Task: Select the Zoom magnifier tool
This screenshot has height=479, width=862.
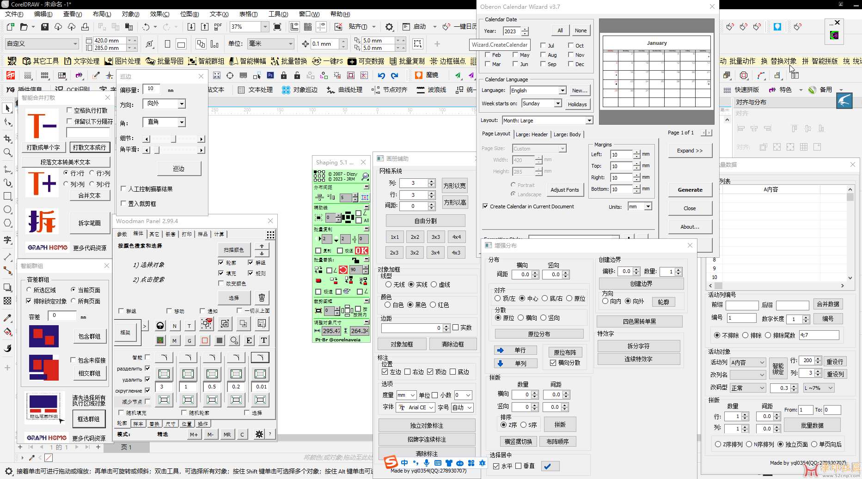Action: tap(7, 152)
